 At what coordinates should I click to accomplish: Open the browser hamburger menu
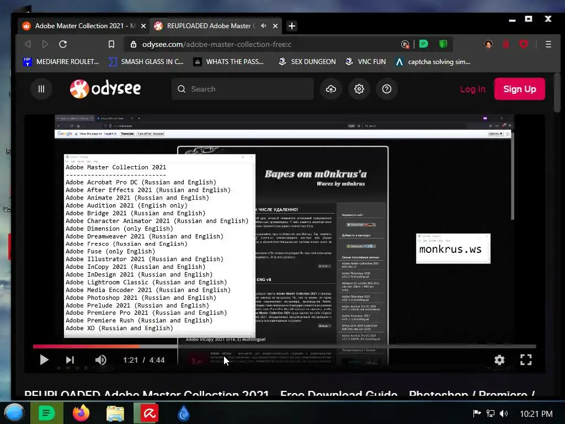(x=548, y=44)
